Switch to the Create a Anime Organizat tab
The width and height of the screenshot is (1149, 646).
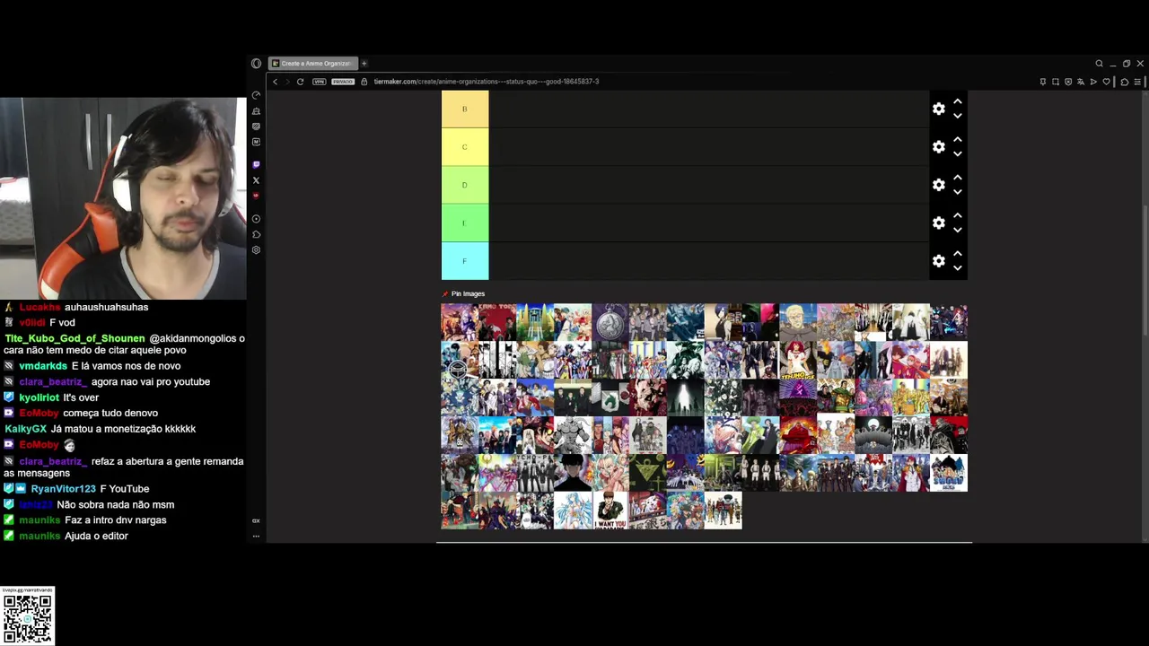(313, 64)
